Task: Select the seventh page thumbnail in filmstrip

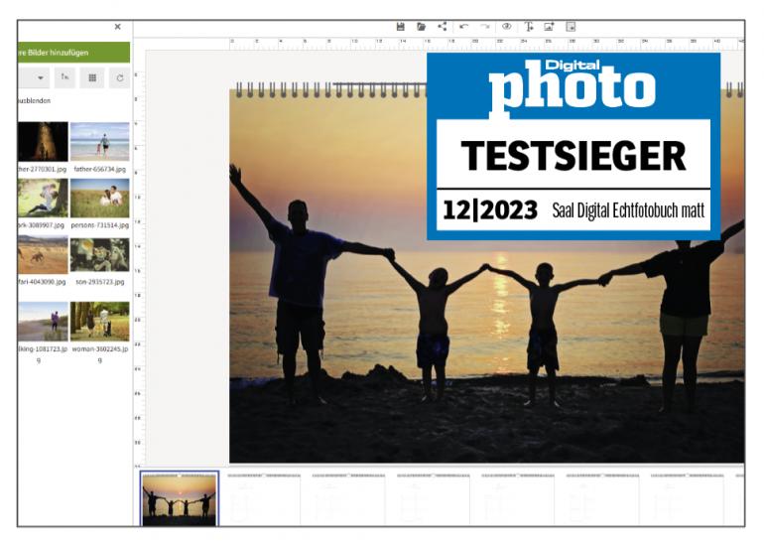Action: click(x=687, y=499)
